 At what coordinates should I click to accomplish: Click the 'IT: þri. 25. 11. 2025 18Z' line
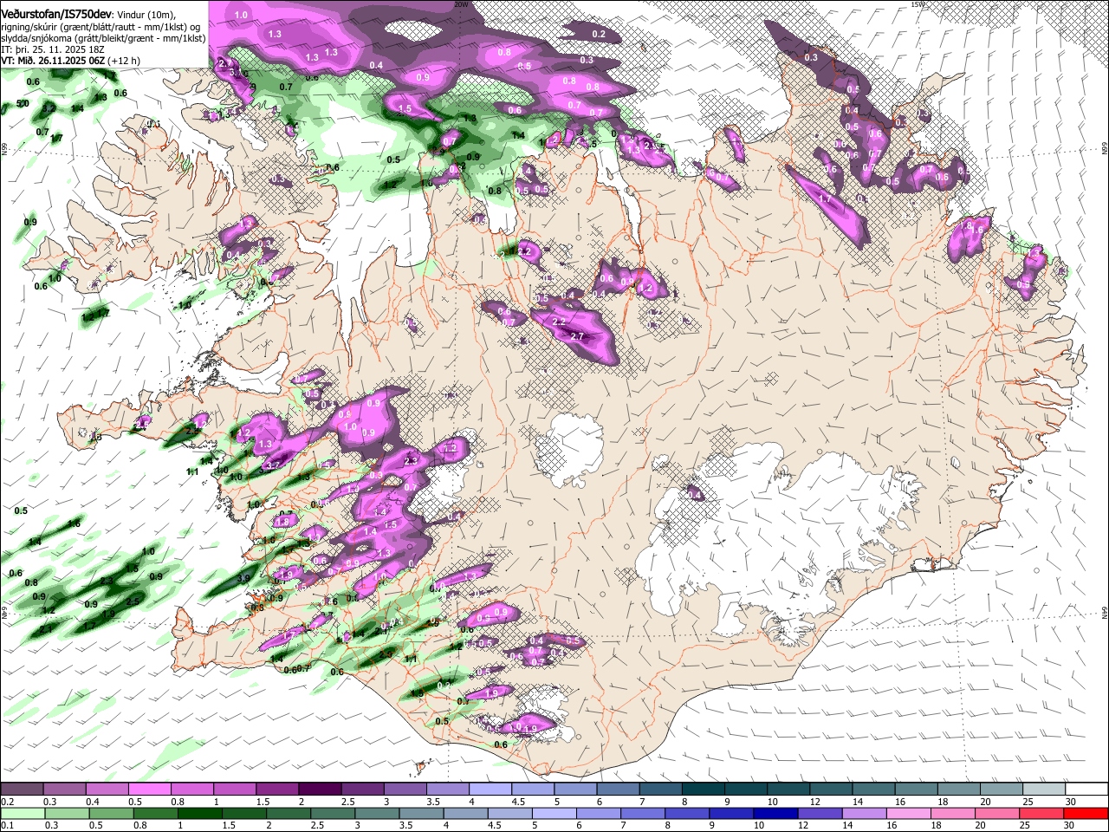tap(53, 50)
